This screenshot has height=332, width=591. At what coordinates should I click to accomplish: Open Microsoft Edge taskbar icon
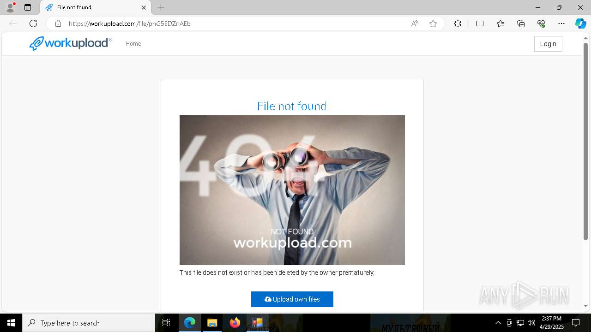(x=190, y=323)
